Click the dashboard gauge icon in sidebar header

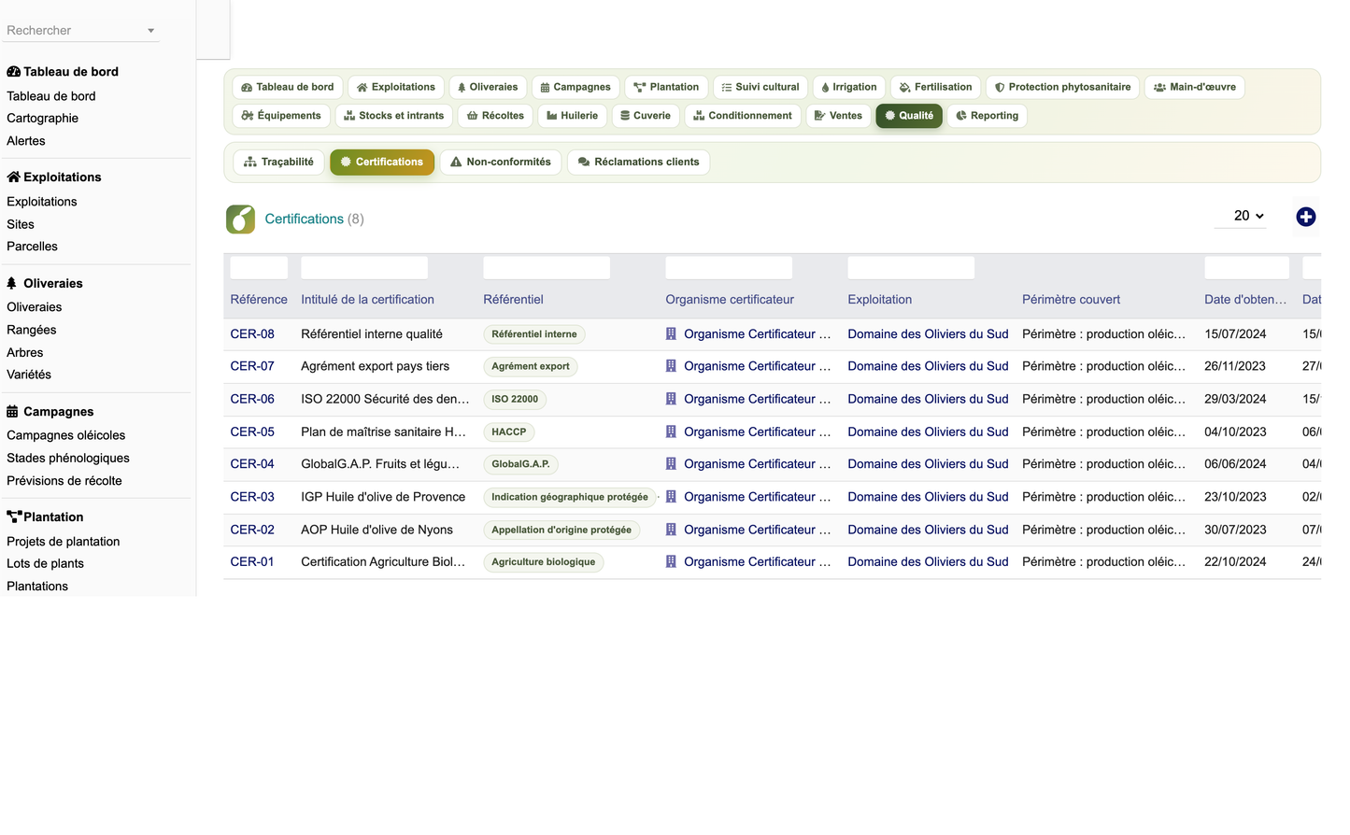coord(13,72)
